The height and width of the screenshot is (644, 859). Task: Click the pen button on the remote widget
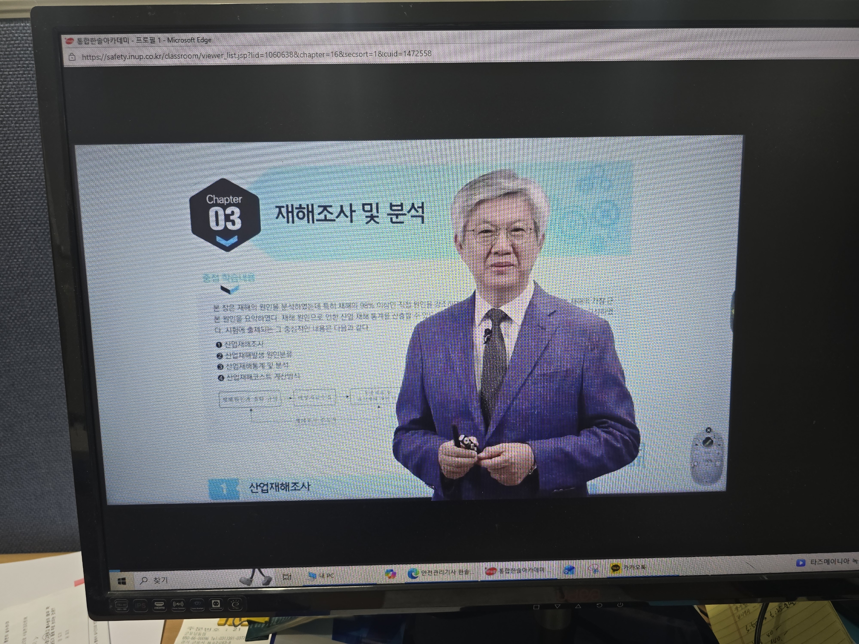pyautogui.click(x=708, y=442)
